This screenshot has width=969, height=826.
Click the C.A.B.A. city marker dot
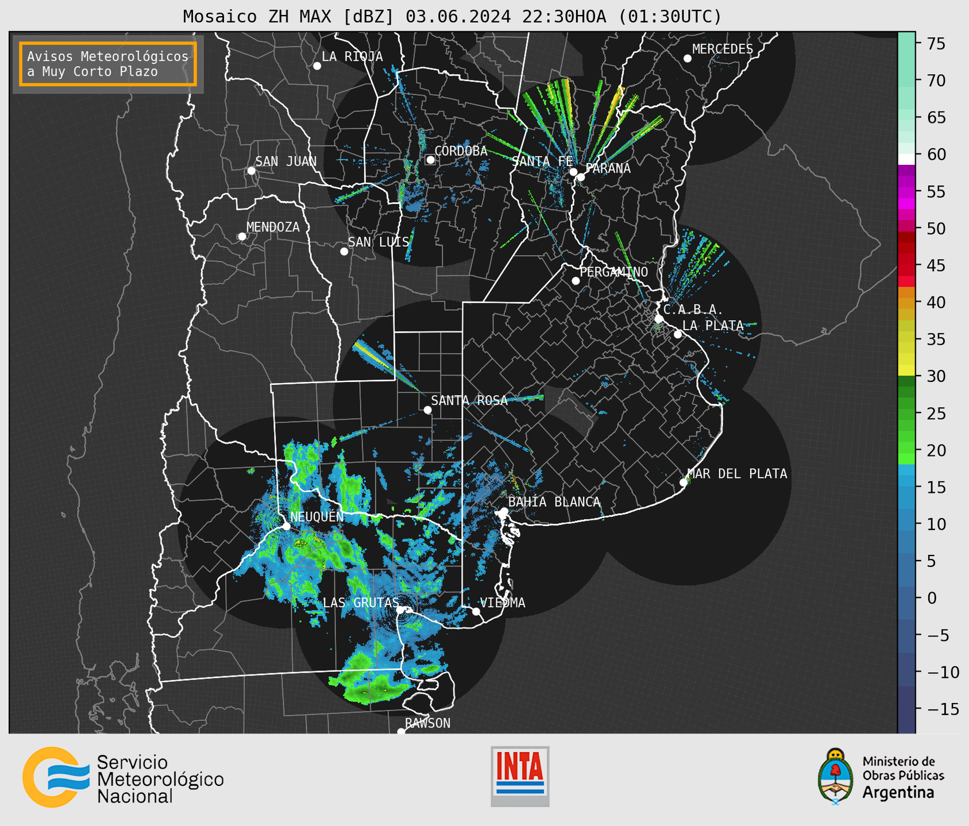coord(659,319)
